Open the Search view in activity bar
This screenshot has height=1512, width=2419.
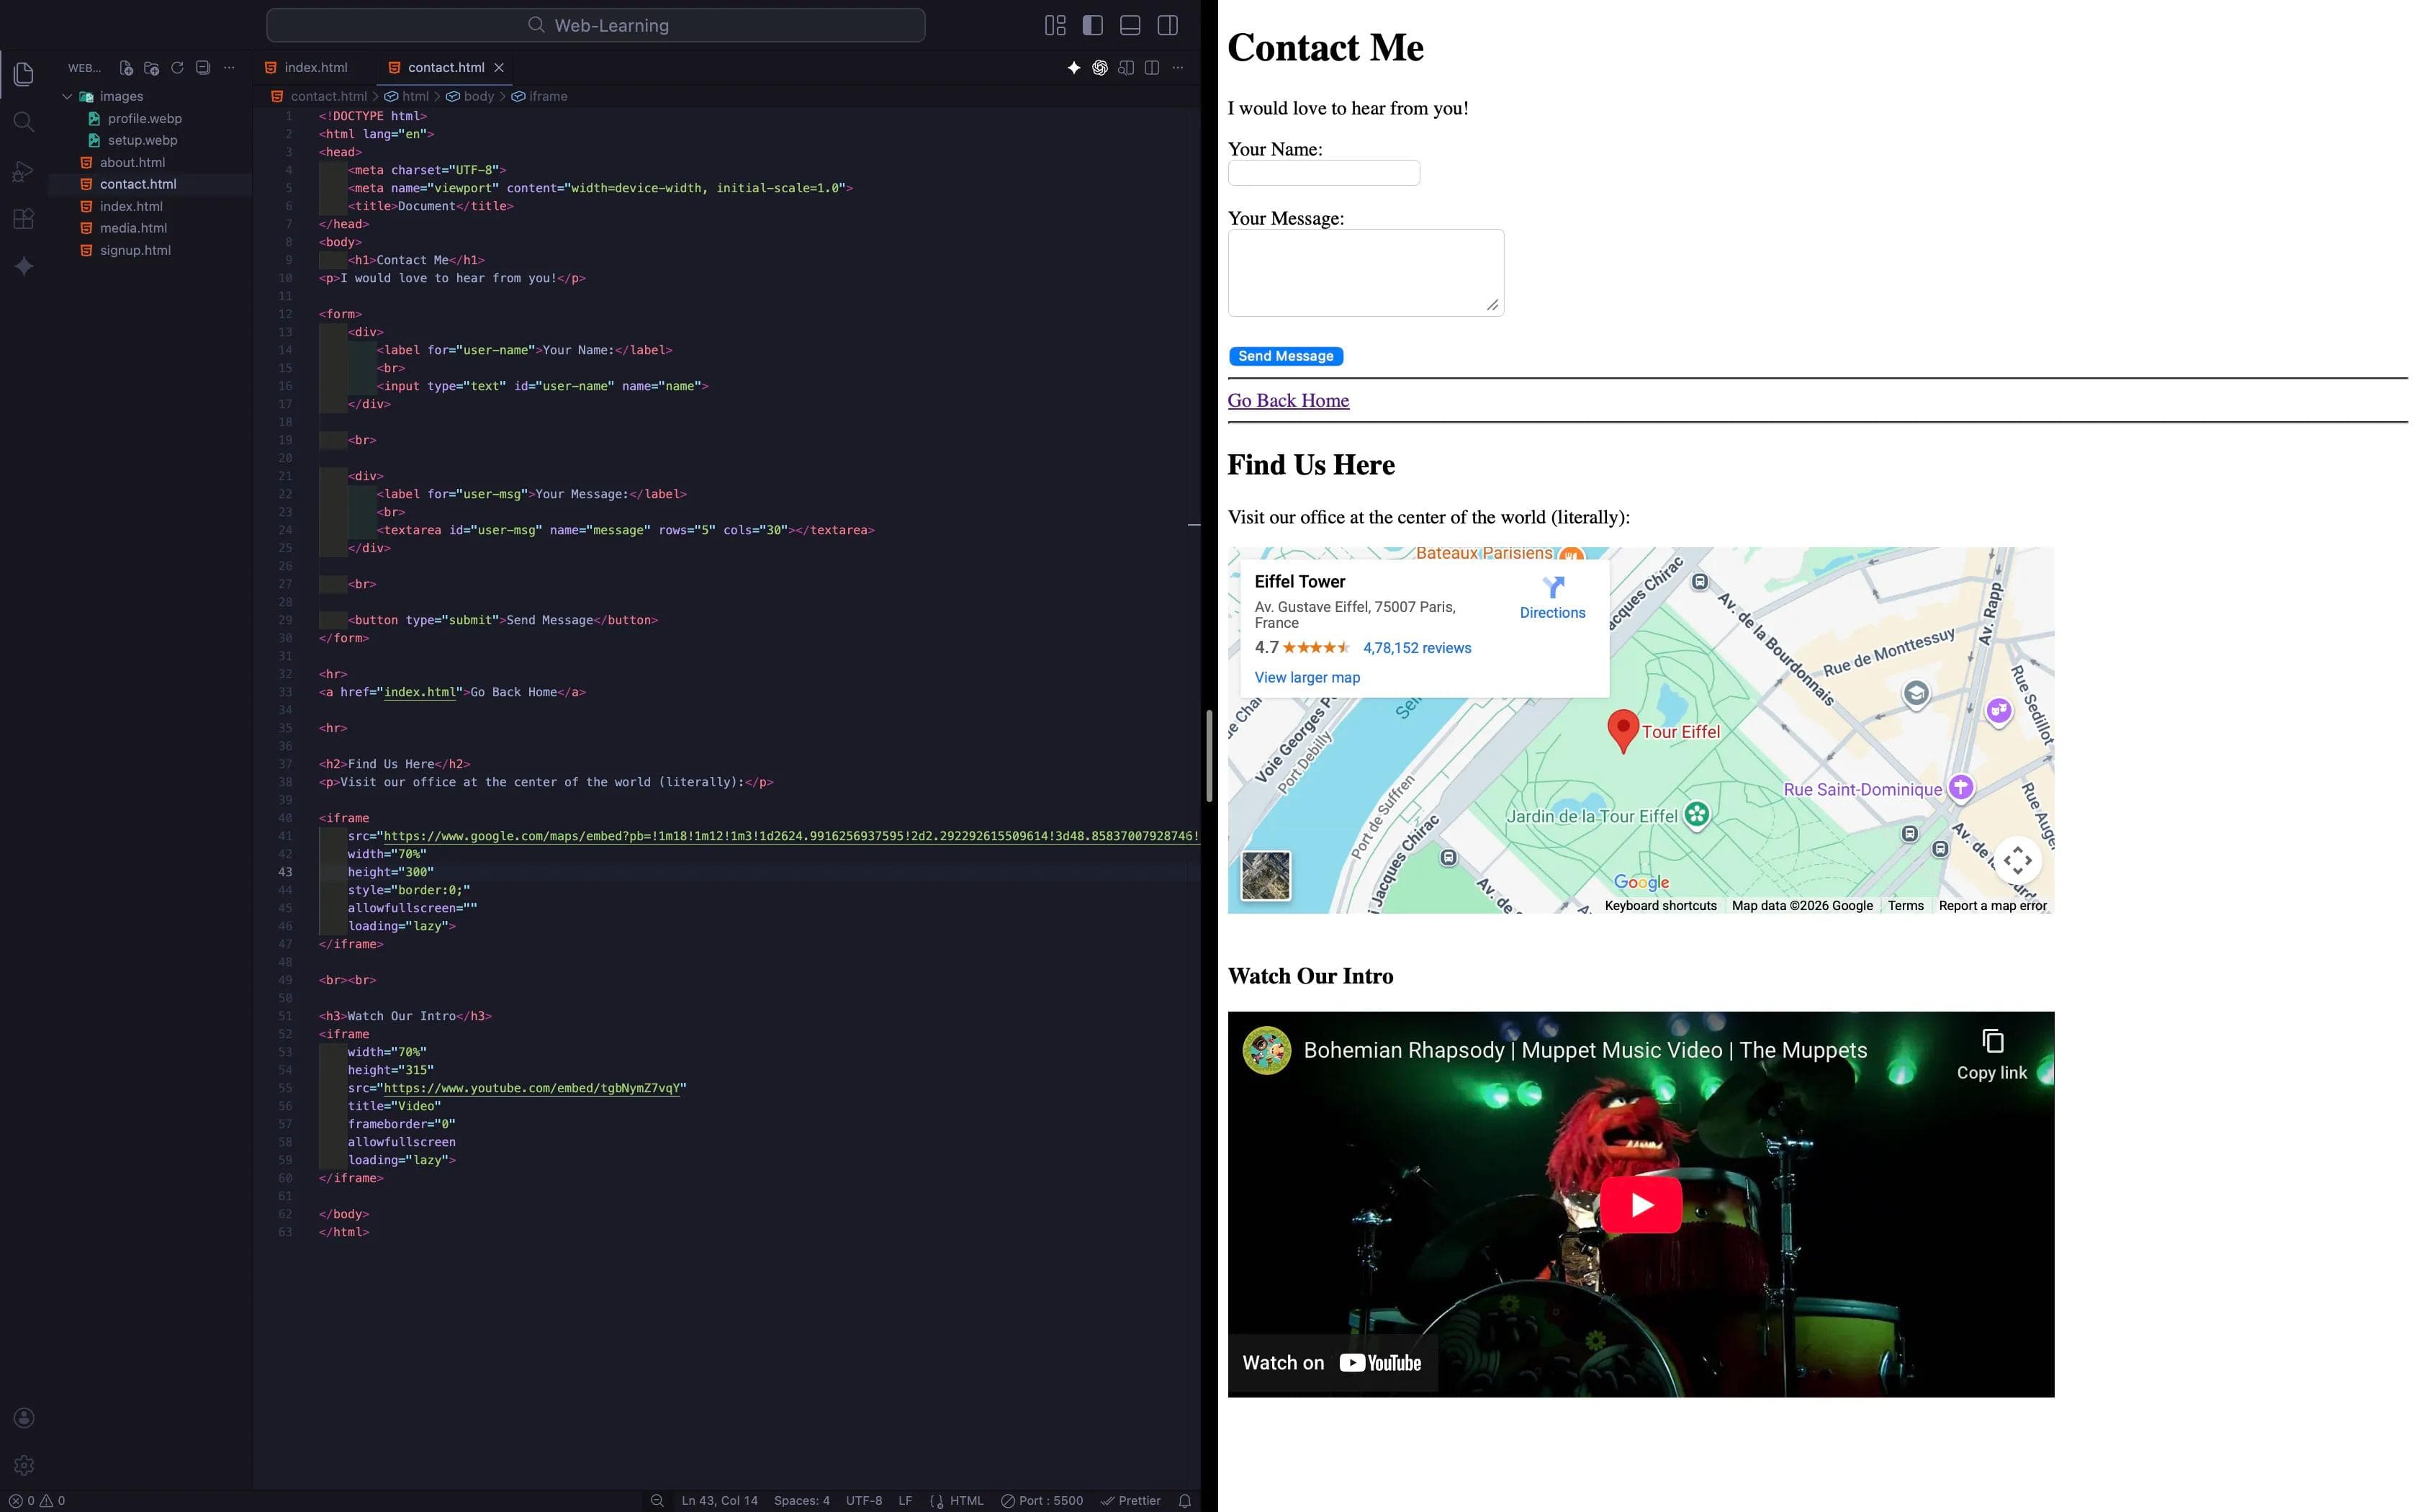pyautogui.click(x=24, y=122)
